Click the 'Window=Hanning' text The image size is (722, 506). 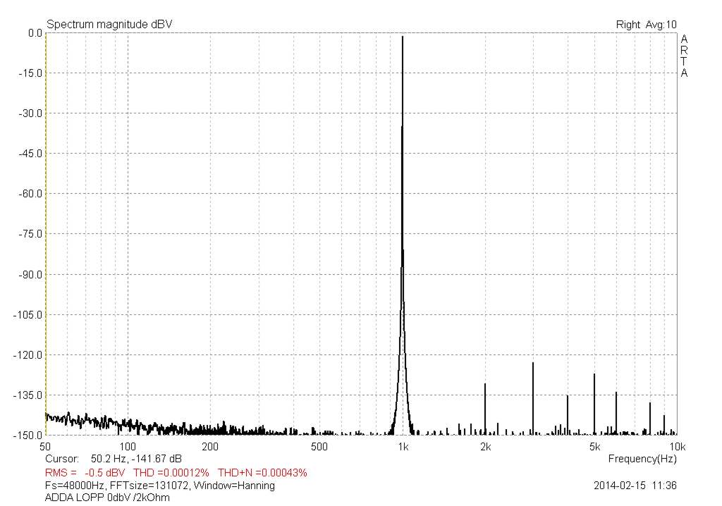tap(234, 486)
